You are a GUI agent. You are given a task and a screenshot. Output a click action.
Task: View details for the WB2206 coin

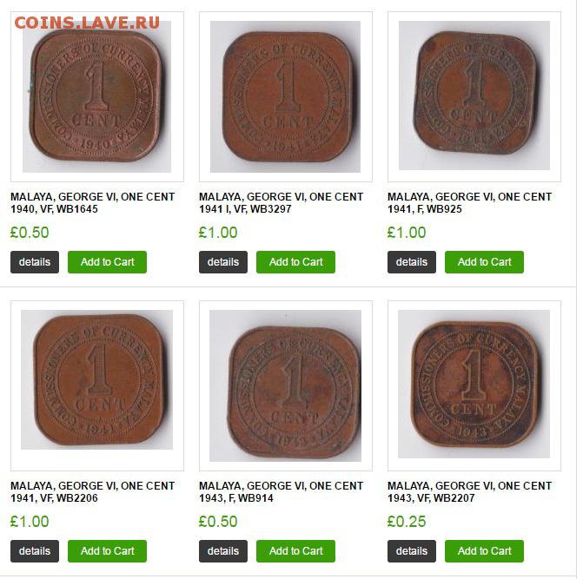tap(35, 551)
